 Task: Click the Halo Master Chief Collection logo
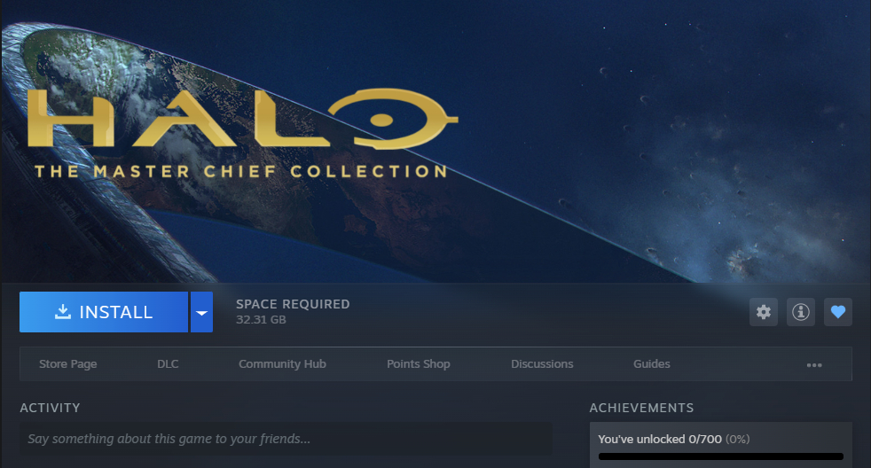(x=242, y=133)
